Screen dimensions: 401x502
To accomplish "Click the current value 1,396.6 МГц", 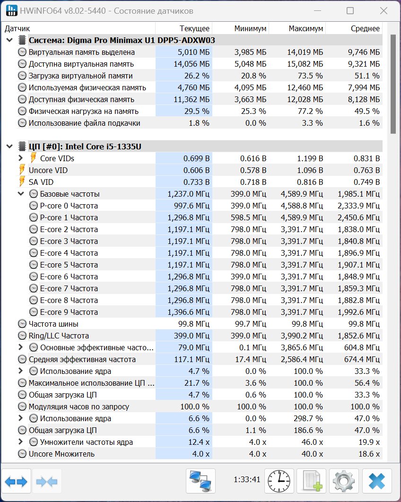I will [x=188, y=312].
